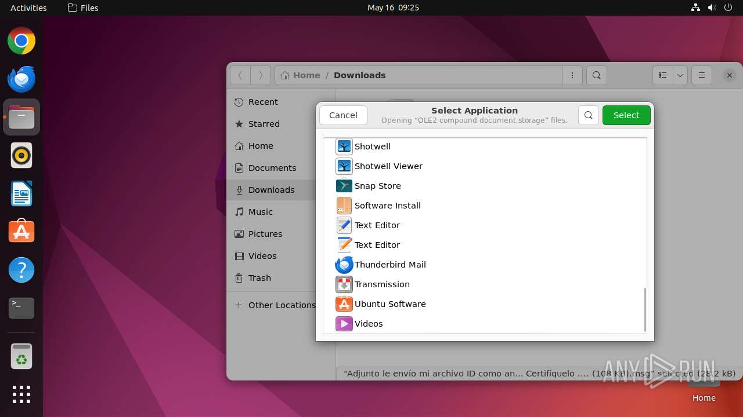
Task: Open LibreOffice Writer from the dock
Action: click(x=21, y=194)
